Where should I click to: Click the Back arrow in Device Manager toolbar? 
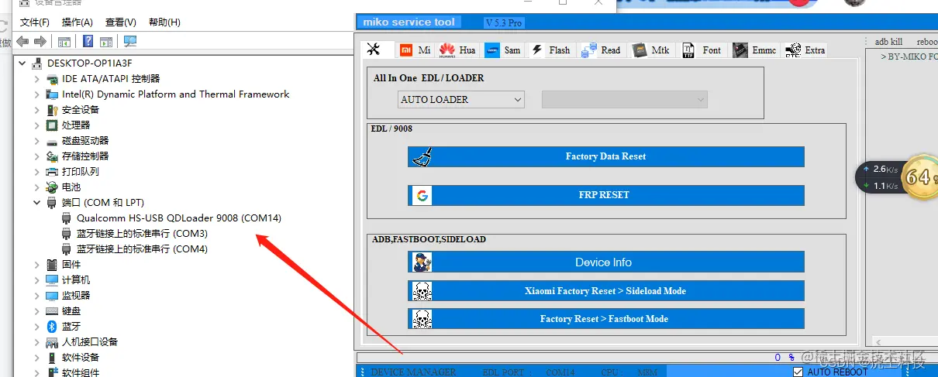pos(22,41)
